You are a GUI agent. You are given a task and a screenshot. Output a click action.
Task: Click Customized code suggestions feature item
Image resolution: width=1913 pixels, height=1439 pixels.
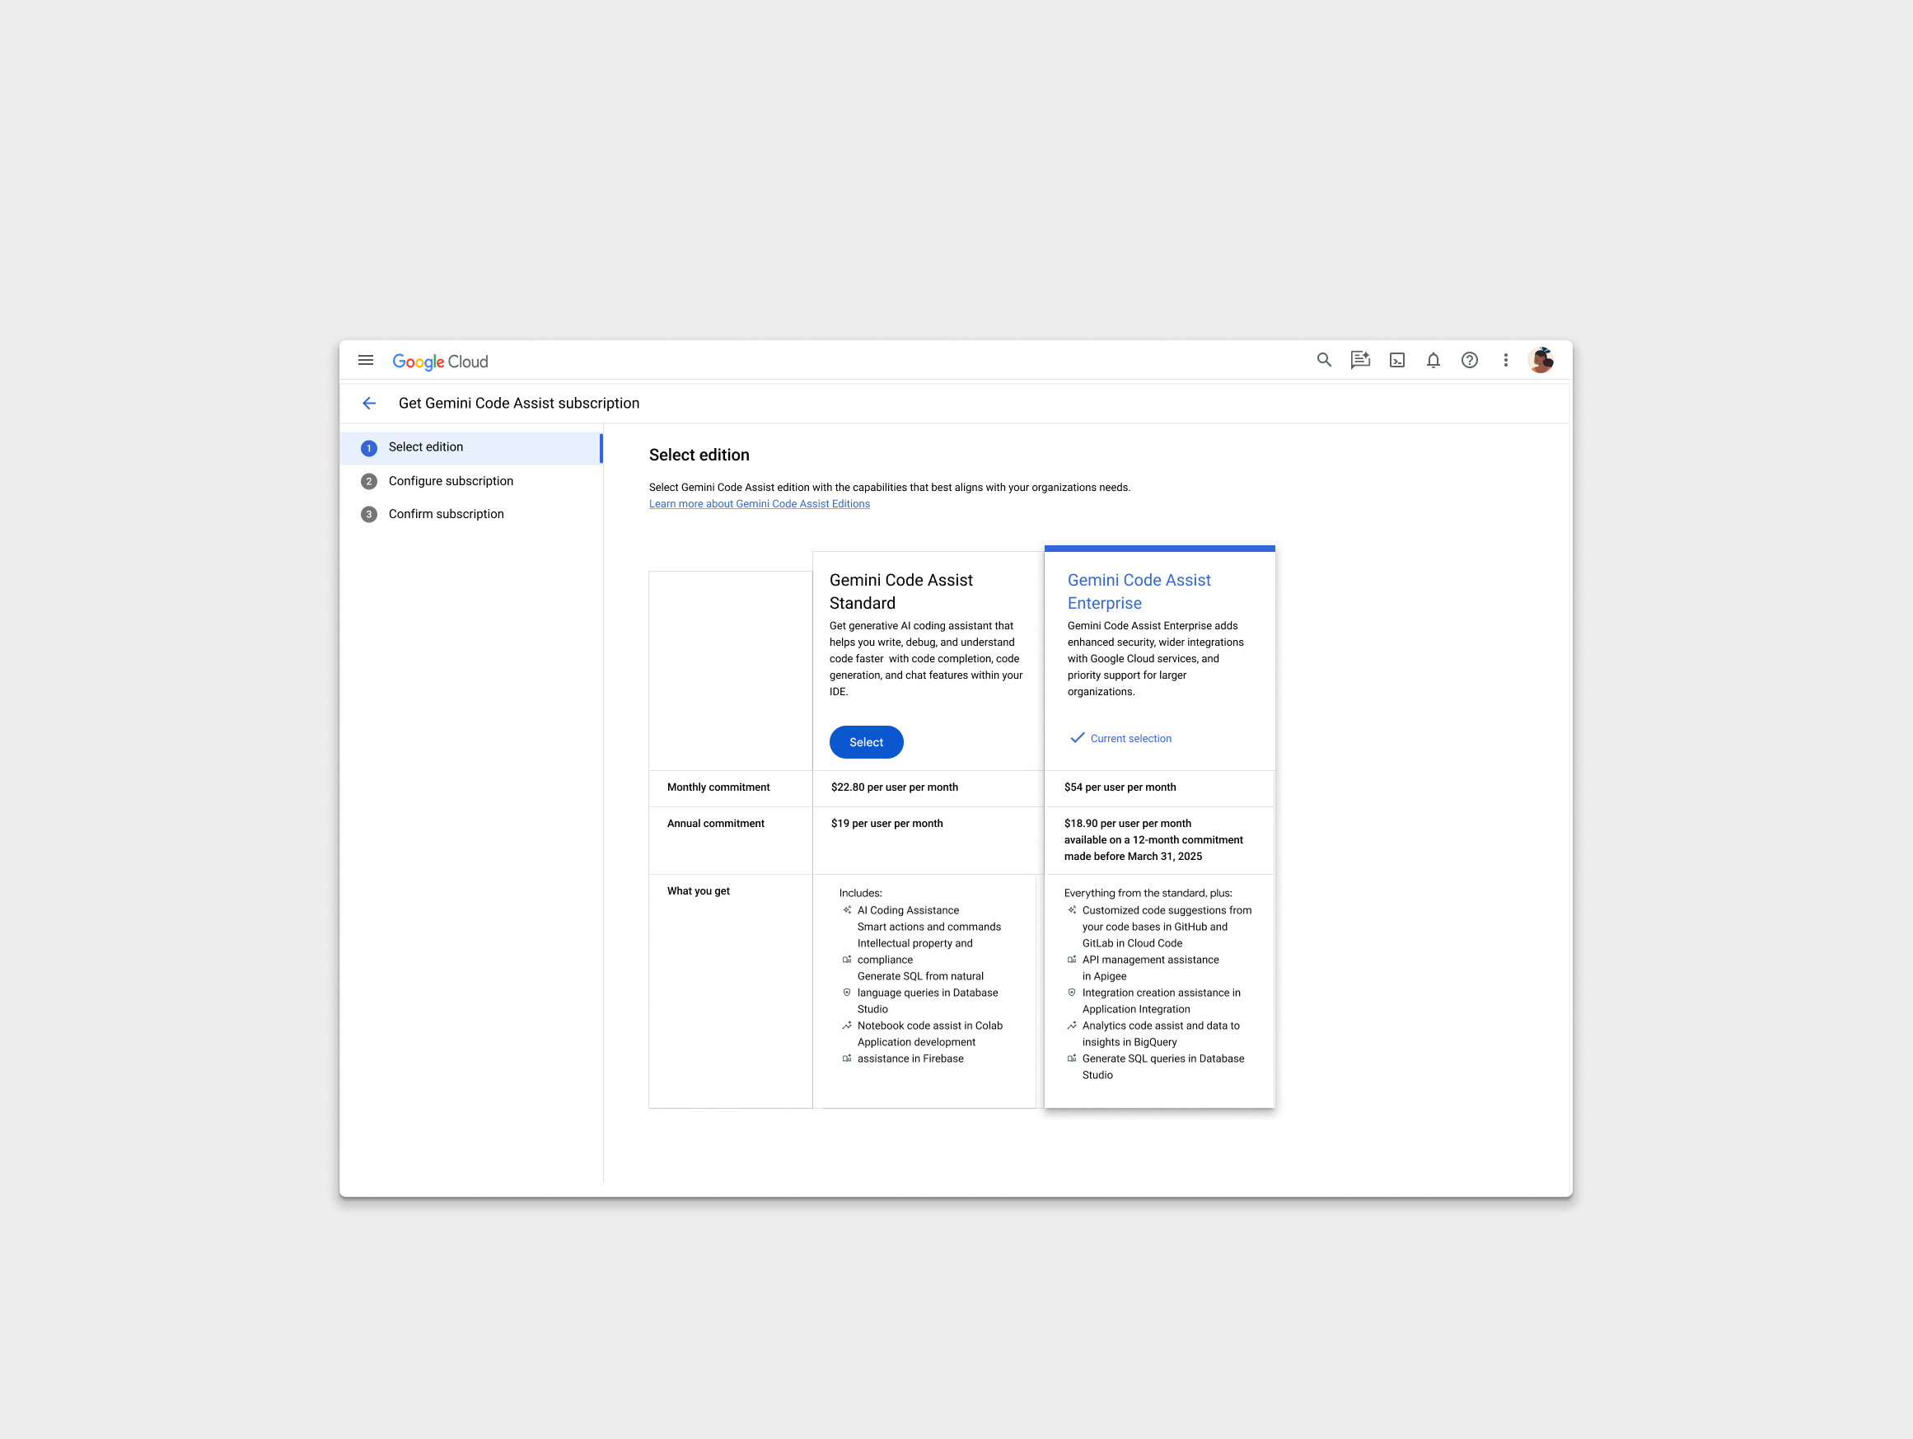pos(1167,926)
